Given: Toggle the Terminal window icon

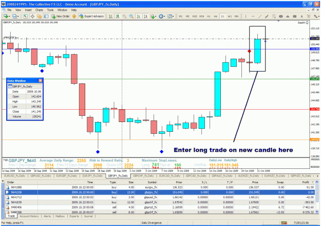Looking at the screenshot, I should click(46, 16).
